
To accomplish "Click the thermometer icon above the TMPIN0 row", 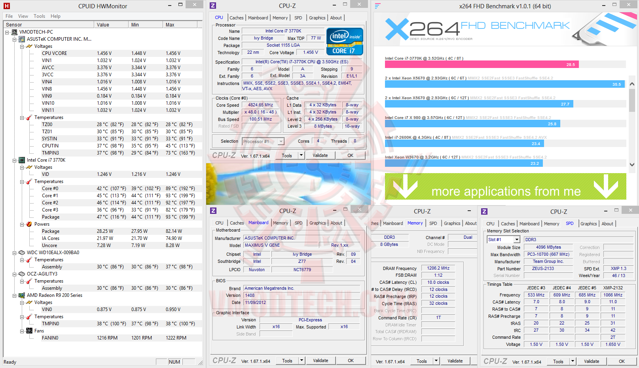I will point(29,317).
